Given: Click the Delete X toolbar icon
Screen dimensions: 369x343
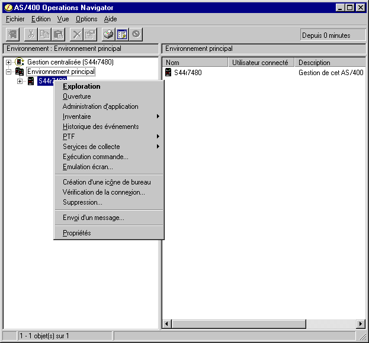Looking at the screenshot, I should [x=77, y=34].
